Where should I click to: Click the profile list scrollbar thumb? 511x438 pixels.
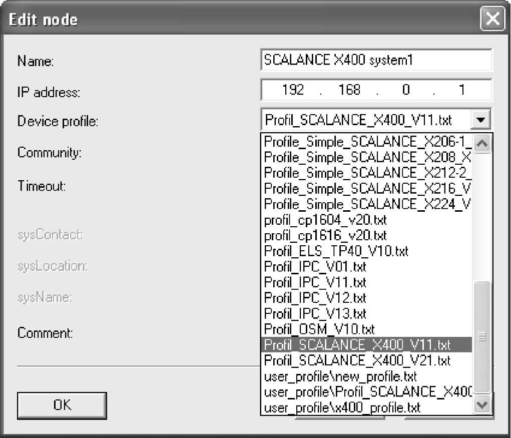coord(482,337)
